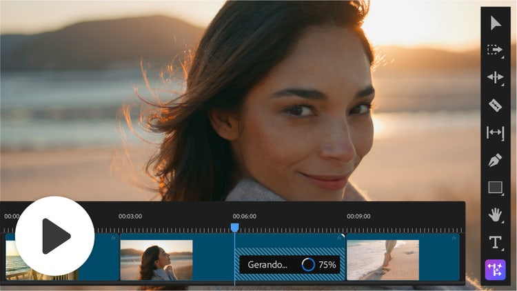
Task: Select the beach footprints clip thumbnail
Action: coord(383,260)
